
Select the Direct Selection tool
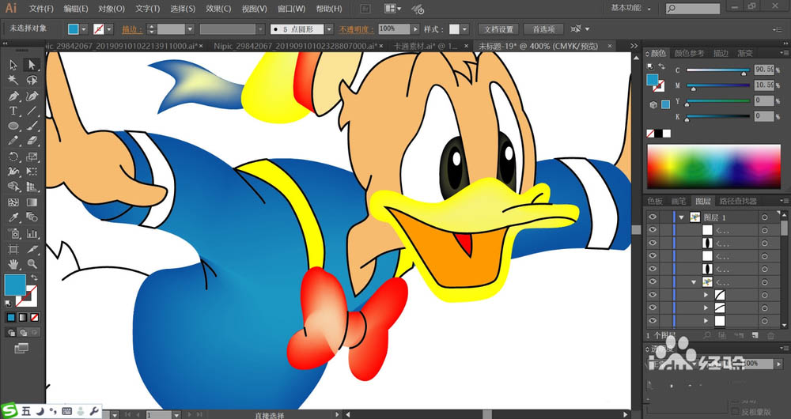pos(32,65)
